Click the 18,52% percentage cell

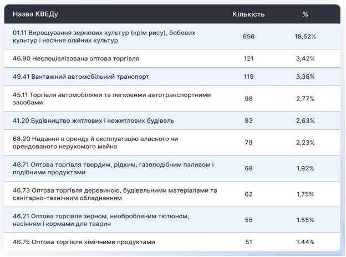pyautogui.click(x=305, y=37)
